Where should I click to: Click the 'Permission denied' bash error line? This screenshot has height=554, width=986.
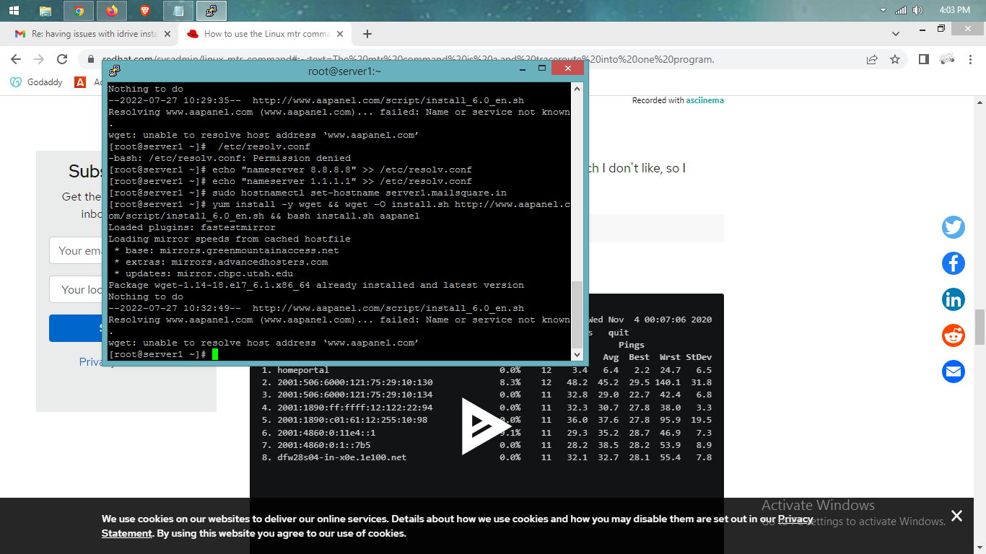click(230, 158)
